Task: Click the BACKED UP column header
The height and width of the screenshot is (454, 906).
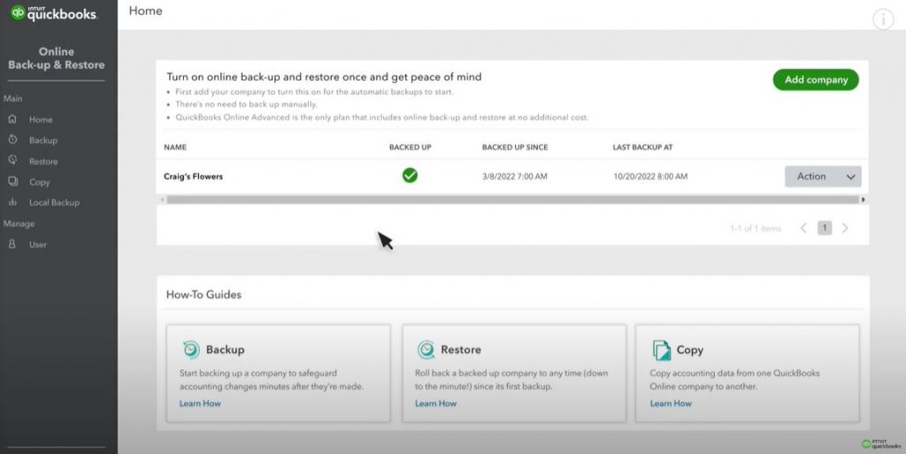Action: pyautogui.click(x=411, y=147)
